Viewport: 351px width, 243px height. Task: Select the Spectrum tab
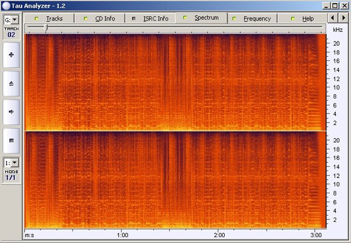click(x=201, y=18)
